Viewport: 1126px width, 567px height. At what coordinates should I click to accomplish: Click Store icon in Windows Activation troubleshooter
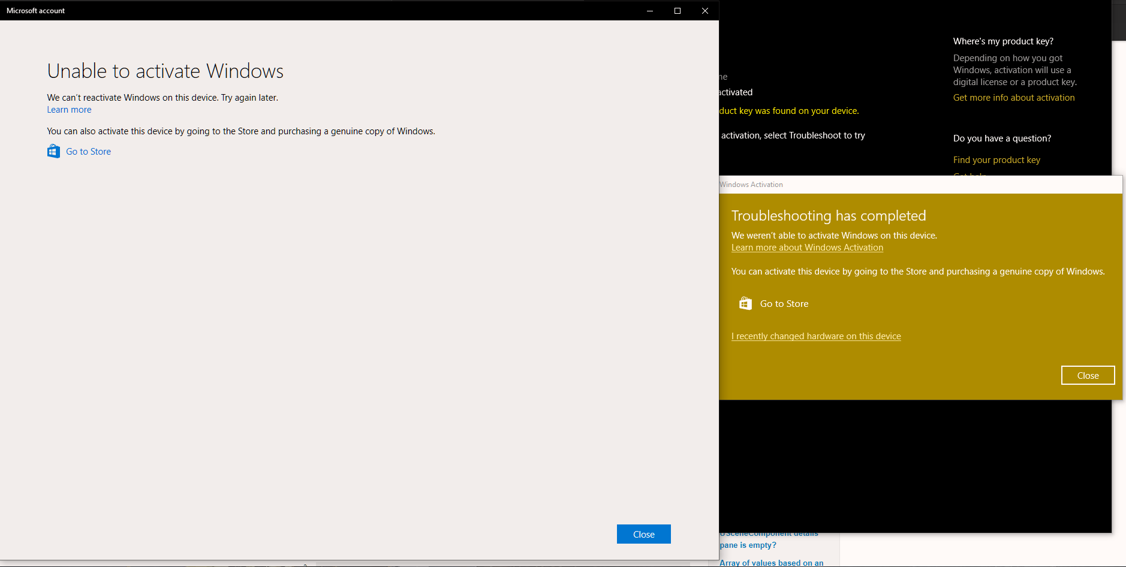[x=745, y=303]
